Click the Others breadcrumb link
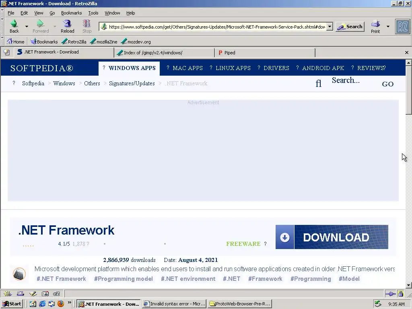Image resolution: width=412 pixels, height=309 pixels. click(92, 83)
